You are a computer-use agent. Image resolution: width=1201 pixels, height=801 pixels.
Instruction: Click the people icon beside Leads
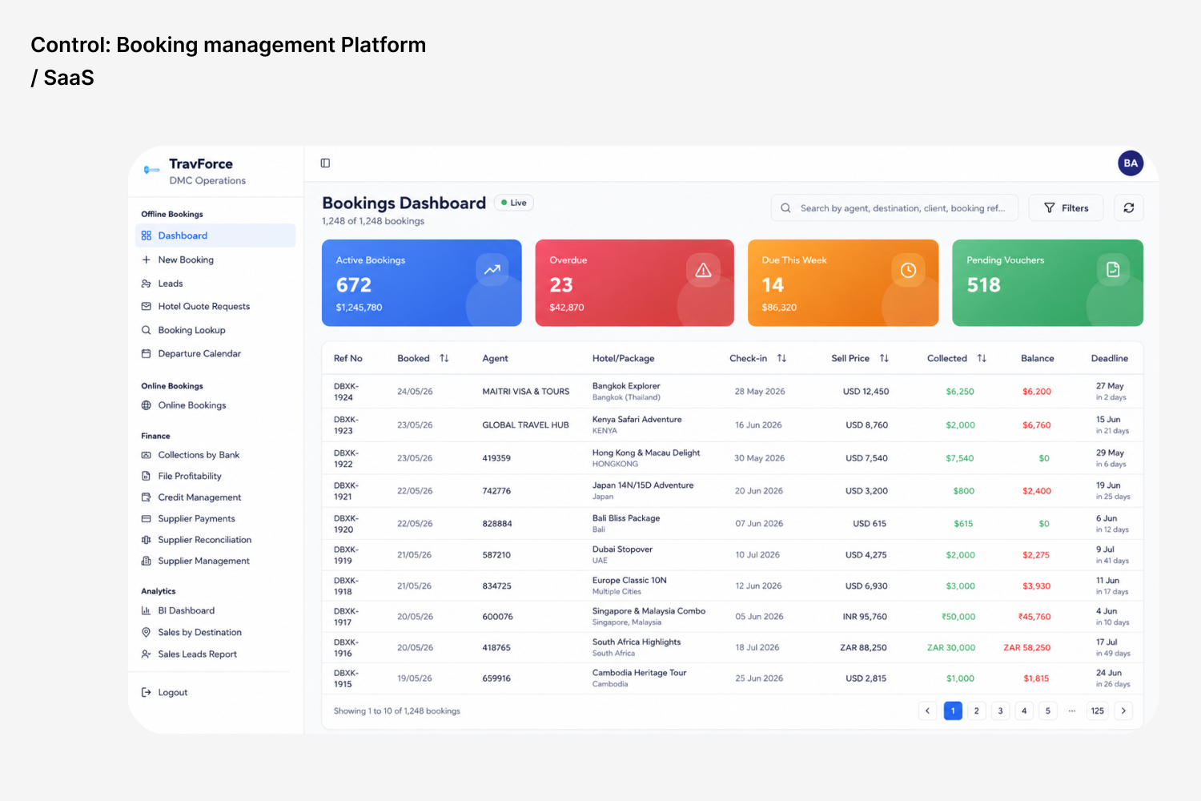click(147, 284)
